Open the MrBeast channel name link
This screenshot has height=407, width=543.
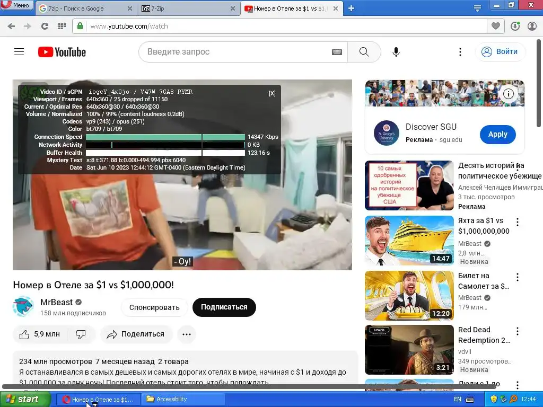click(x=56, y=302)
